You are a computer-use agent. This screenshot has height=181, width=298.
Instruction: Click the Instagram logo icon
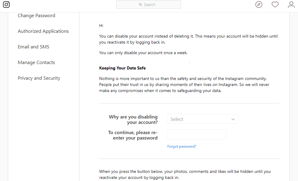coord(6,5)
